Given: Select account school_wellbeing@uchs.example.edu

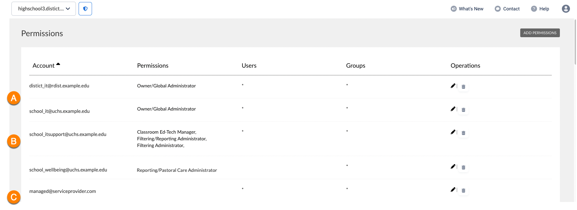Looking at the screenshot, I should coord(68,170).
